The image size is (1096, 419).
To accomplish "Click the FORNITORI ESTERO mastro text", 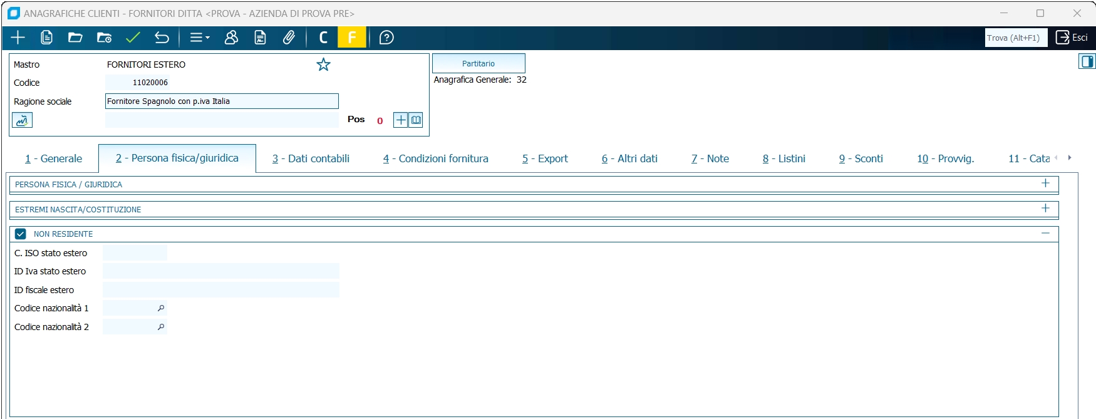I will pyautogui.click(x=146, y=65).
